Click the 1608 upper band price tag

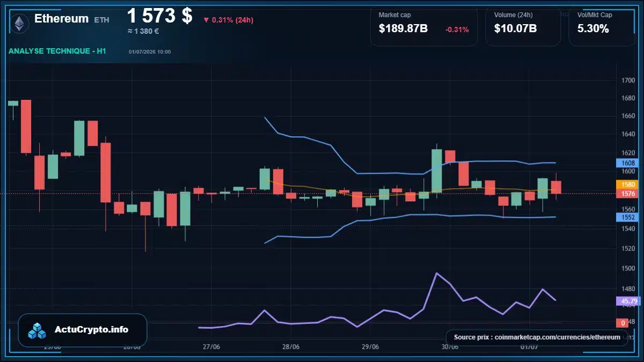click(x=628, y=162)
